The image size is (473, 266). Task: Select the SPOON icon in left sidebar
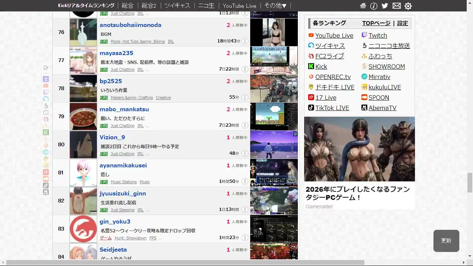pos(46,179)
